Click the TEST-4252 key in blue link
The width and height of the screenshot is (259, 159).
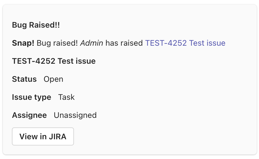tap(166, 43)
